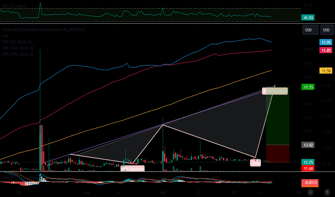This screenshot has height=197, width=335.
Task: Select the MA (50, close, 0) legend
Action: click(x=17, y=42)
